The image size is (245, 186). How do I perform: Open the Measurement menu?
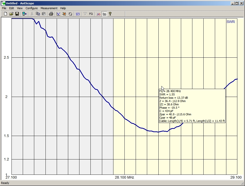coord(49,8)
